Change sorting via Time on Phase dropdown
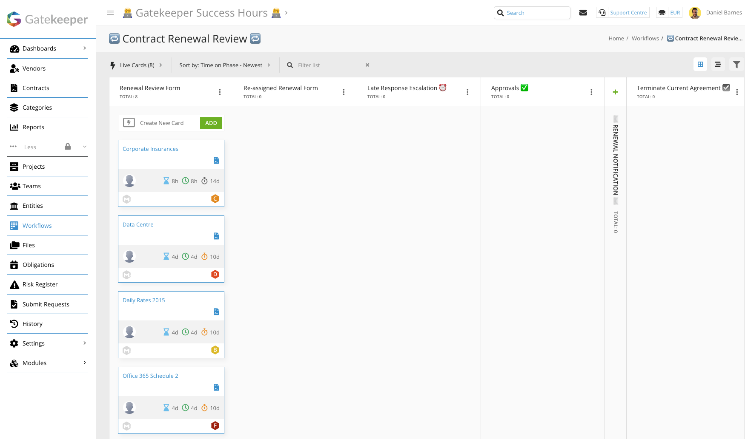 pyautogui.click(x=225, y=65)
